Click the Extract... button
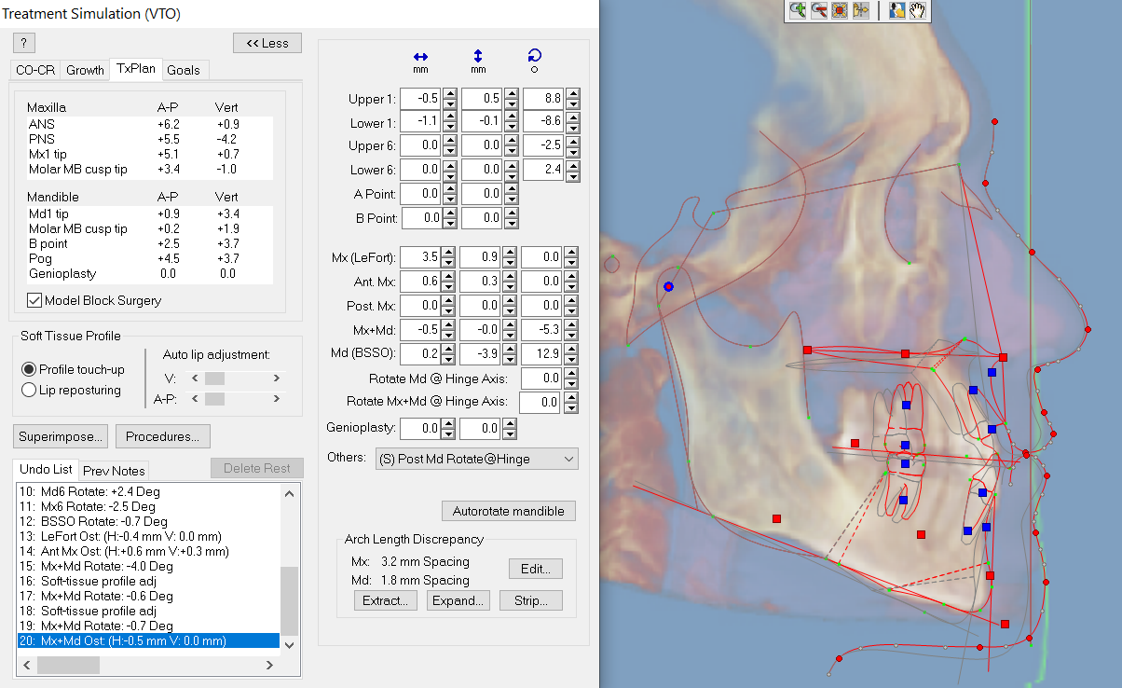The height and width of the screenshot is (688, 1122). coord(386,600)
